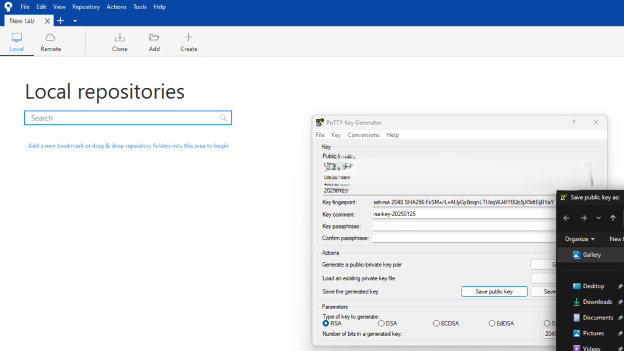Viewport: 624px width, 351px height.
Task: Choose the EdDSA key type
Action: 492,323
